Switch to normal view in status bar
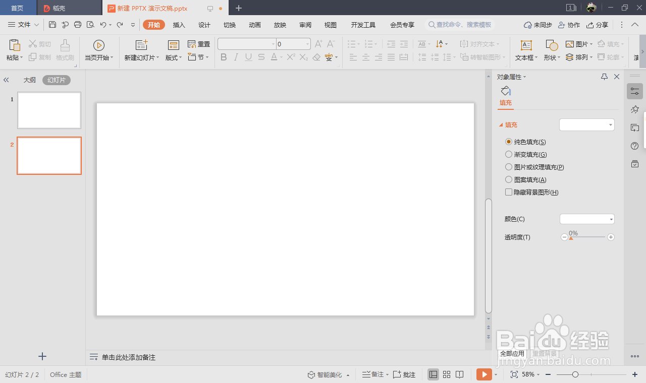This screenshot has height=383, width=646. click(x=433, y=374)
